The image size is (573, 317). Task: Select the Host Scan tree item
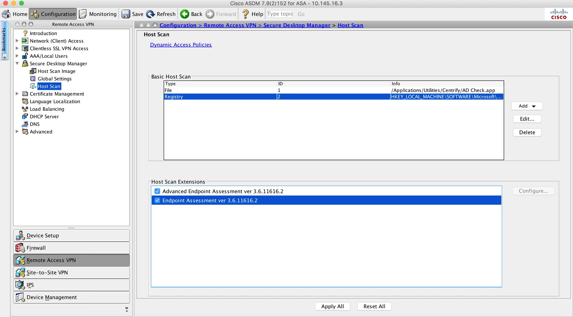click(x=49, y=86)
